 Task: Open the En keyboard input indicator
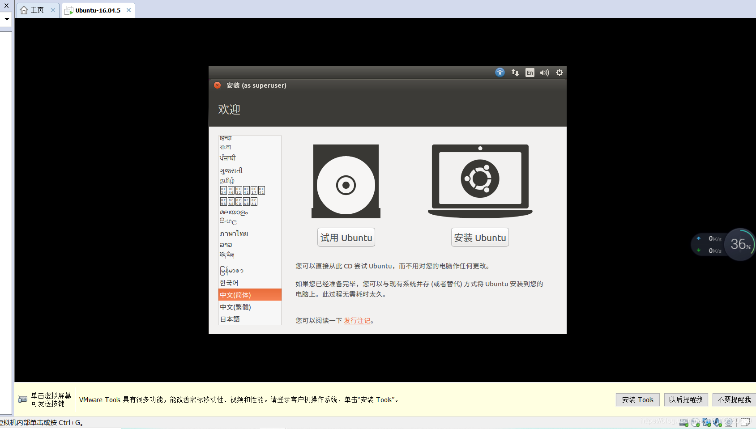coord(530,72)
